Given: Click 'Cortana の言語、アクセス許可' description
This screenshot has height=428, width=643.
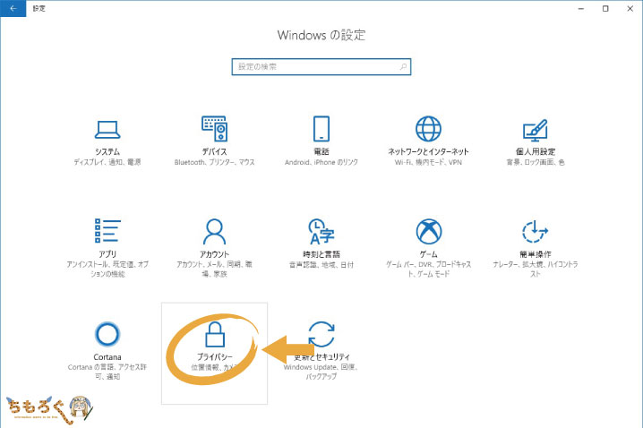Looking at the screenshot, I should [x=107, y=372].
